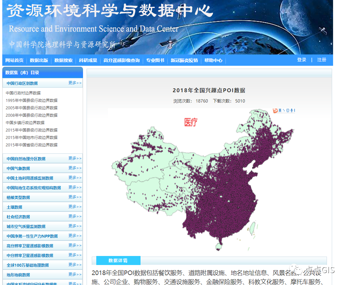Open the 中分辨率卫星遥感影像数据 category
The height and width of the screenshot is (285, 346).
coord(30,256)
